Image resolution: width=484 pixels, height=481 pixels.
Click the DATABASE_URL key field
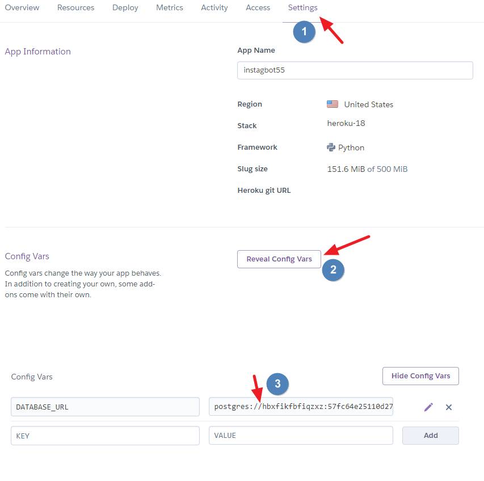(x=105, y=407)
